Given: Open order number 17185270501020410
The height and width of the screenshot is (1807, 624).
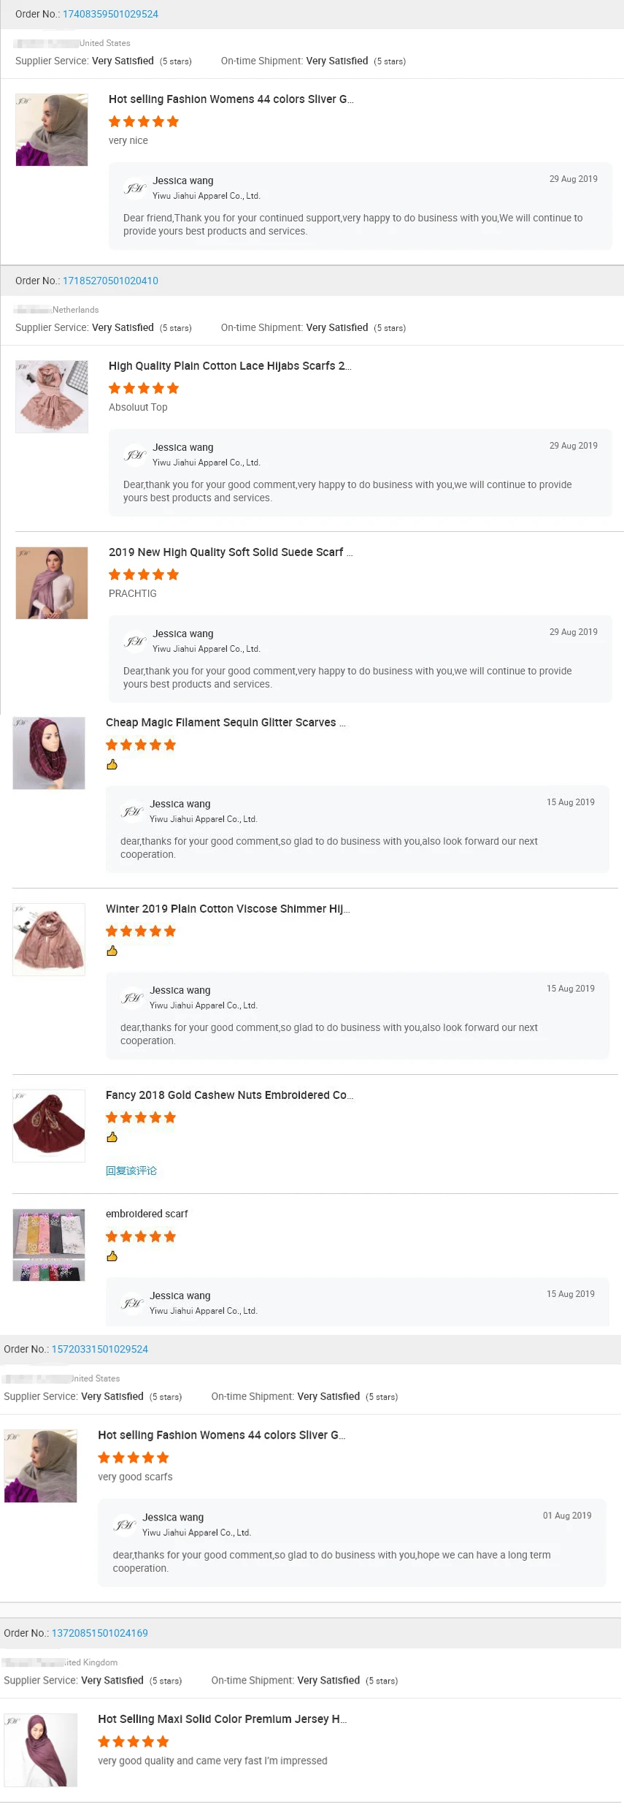Looking at the screenshot, I should (110, 281).
